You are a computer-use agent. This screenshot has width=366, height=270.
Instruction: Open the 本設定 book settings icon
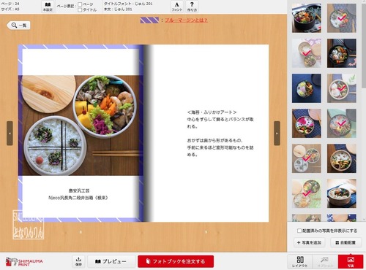coord(48,7)
